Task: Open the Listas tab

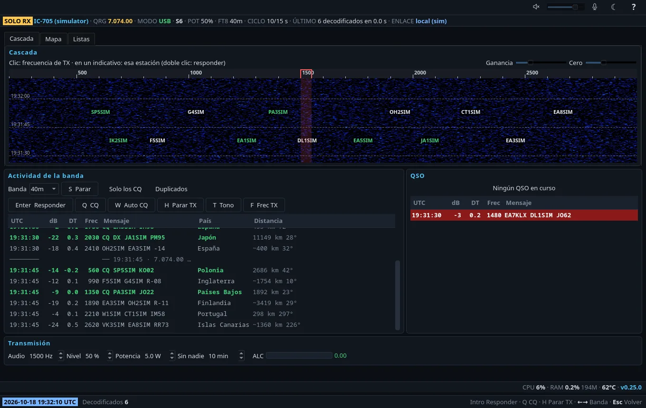Action: point(81,39)
